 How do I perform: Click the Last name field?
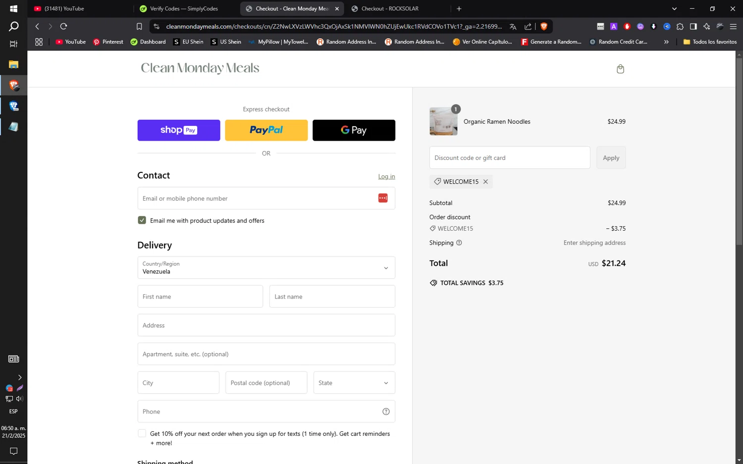click(x=332, y=297)
